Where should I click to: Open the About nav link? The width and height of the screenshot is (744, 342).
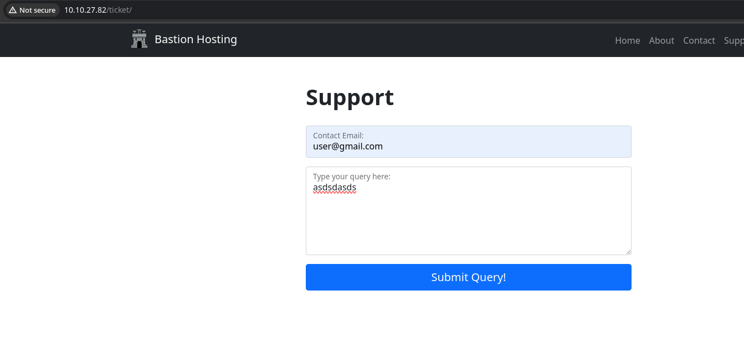661,40
